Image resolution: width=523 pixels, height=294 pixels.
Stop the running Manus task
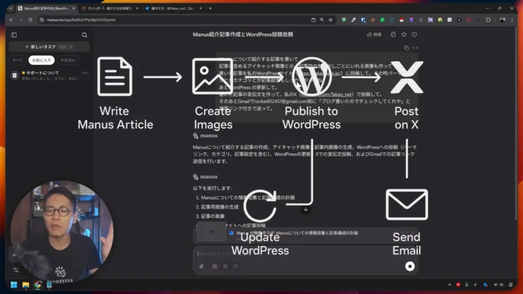410,266
